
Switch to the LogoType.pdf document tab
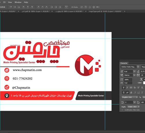(x=105, y=11)
